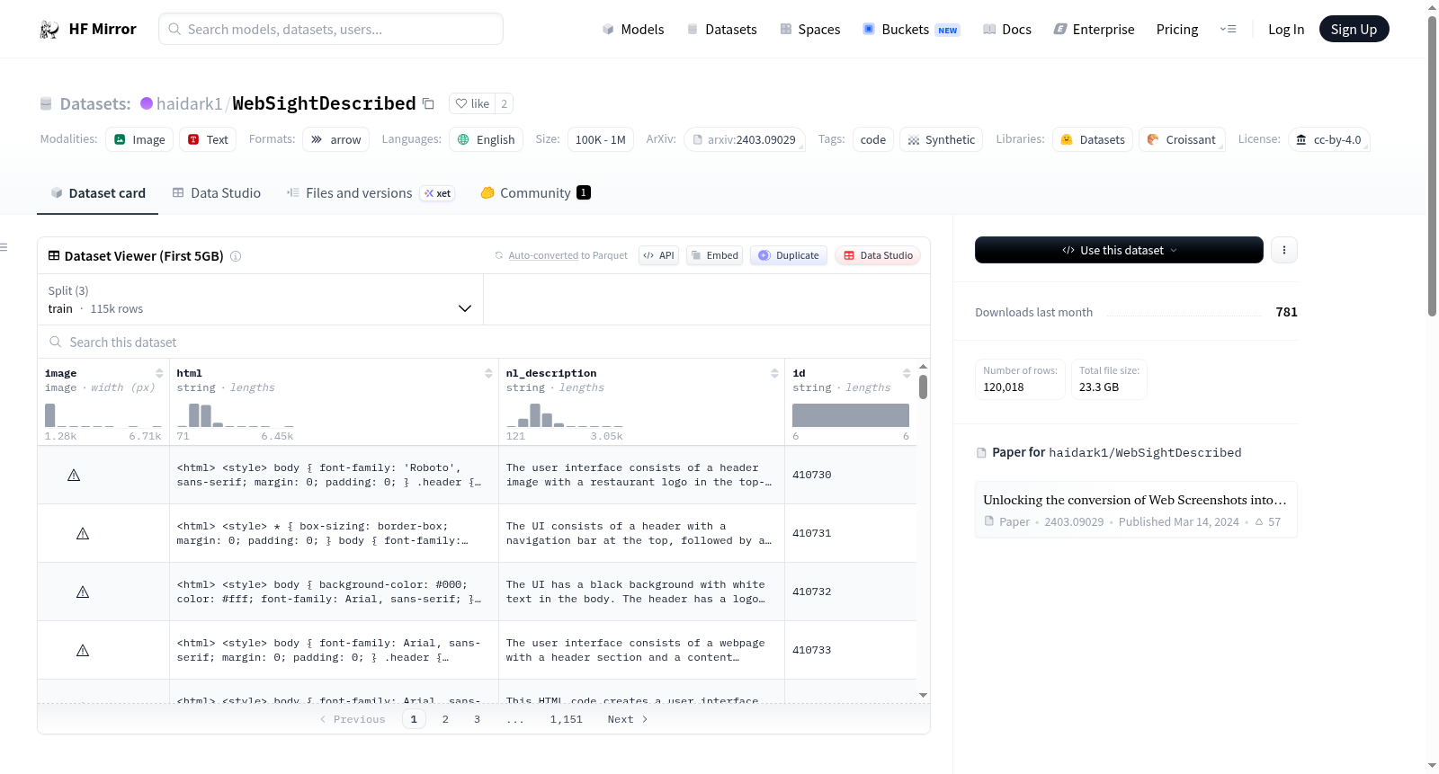Viewport: 1439px width, 774px height.
Task: Select the English language tag
Action: (486, 139)
